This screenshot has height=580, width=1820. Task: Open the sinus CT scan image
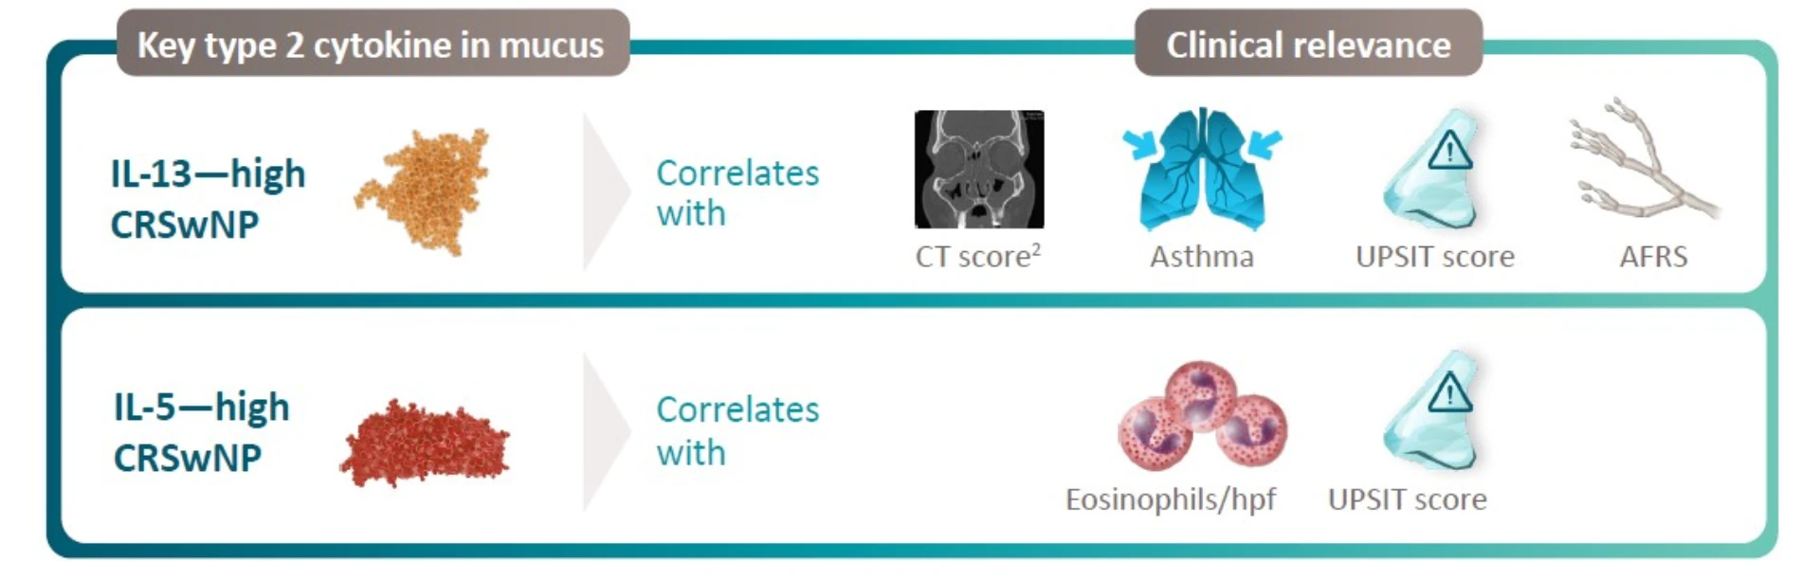pyautogui.click(x=979, y=170)
